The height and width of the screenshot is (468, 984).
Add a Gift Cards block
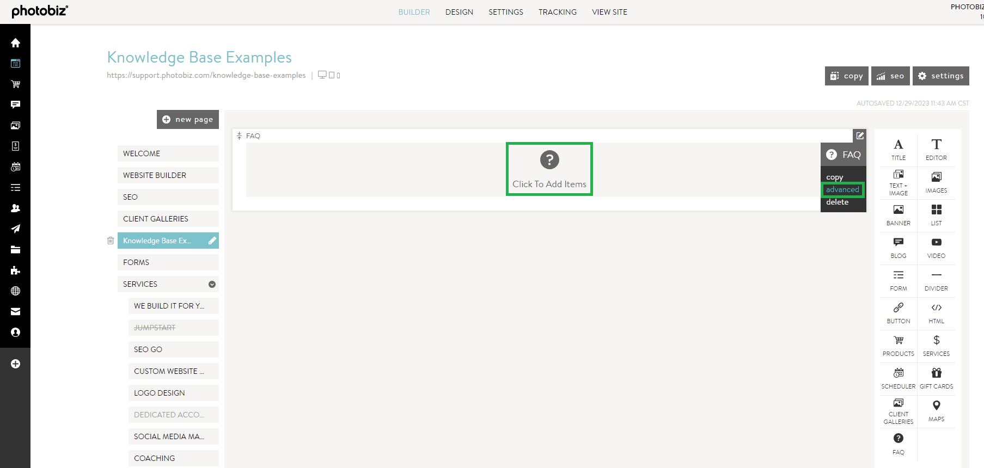coord(936,378)
